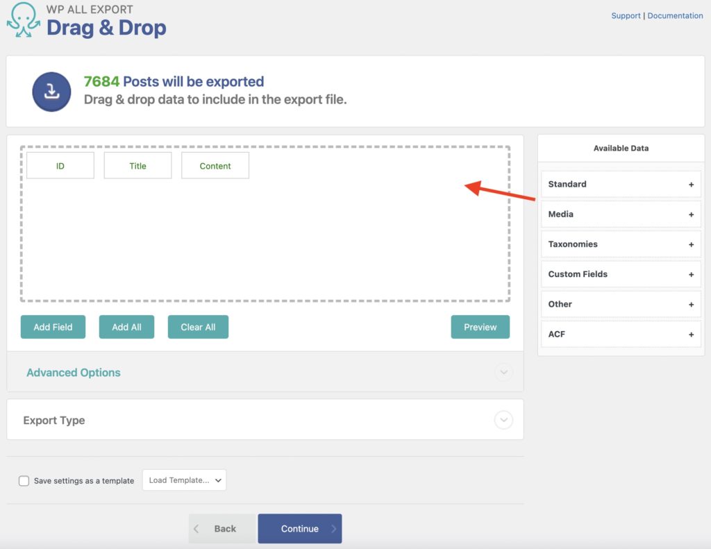The image size is (711, 549).
Task: Click Add Field button
Action: coord(53,326)
